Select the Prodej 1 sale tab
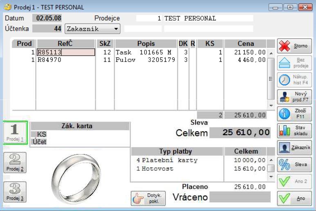The height and width of the screenshot is (211, 316). (15, 132)
